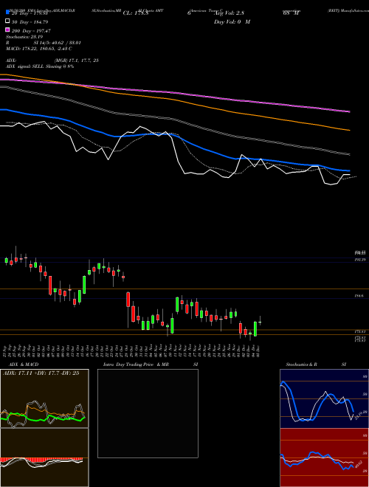Viewport: 369px width, 487px height.
Task: Click the endpoint of the thick blue 20-day line
Action: point(349,170)
